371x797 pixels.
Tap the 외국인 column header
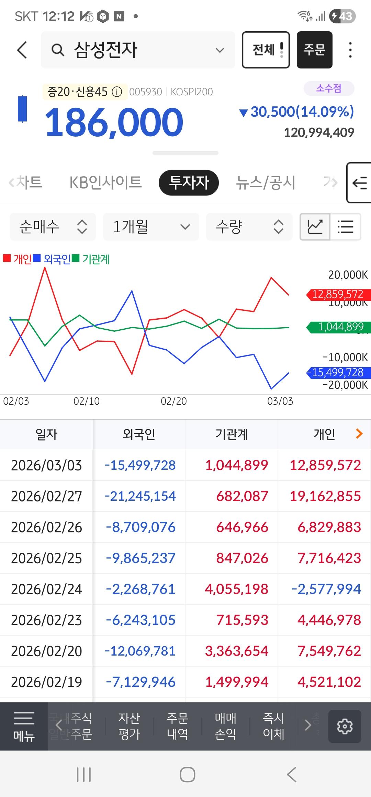pyautogui.click(x=139, y=434)
